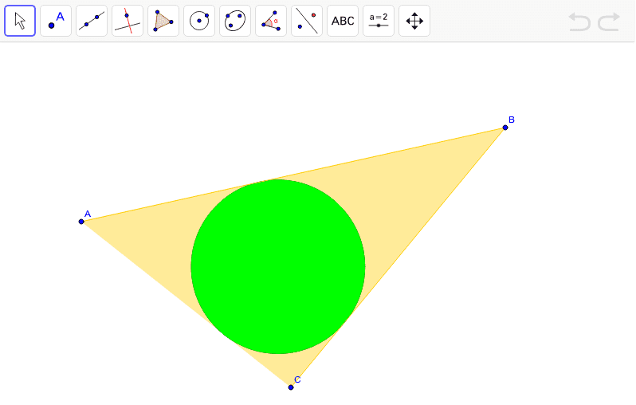Screen dimensions: 636x405
Task: Select the Line through two points tool
Action: [x=92, y=21]
